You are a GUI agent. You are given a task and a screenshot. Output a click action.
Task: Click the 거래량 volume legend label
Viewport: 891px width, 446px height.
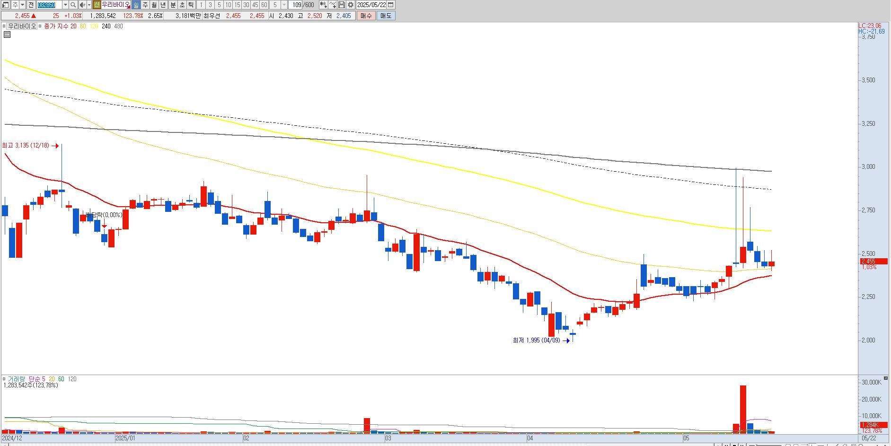point(16,379)
